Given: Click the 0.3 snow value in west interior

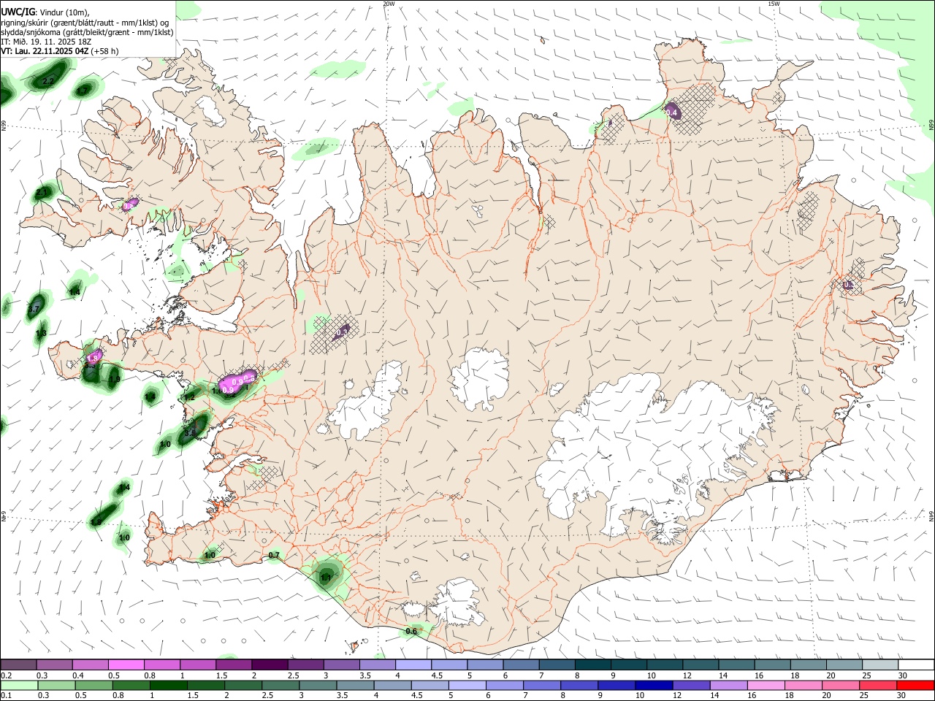Looking at the screenshot, I should [x=341, y=332].
